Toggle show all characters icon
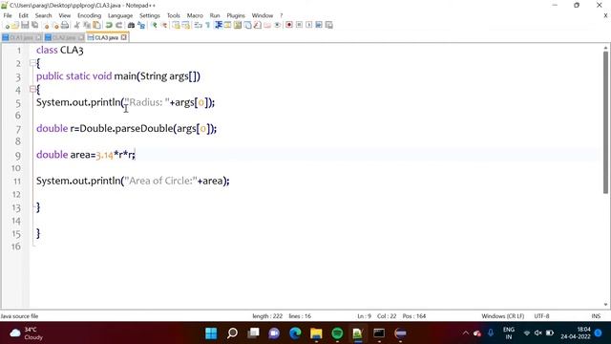The width and height of the screenshot is (611, 344). coord(208,26)
